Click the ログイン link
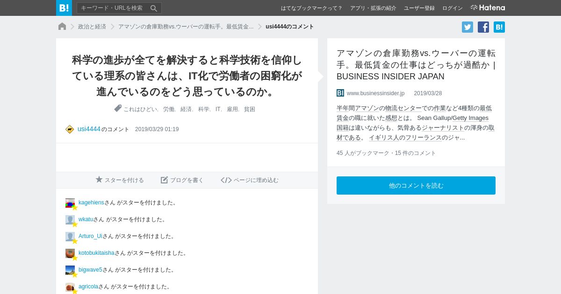Image resolution: width=561 pixels, height=294 pixels. [453, 8]
